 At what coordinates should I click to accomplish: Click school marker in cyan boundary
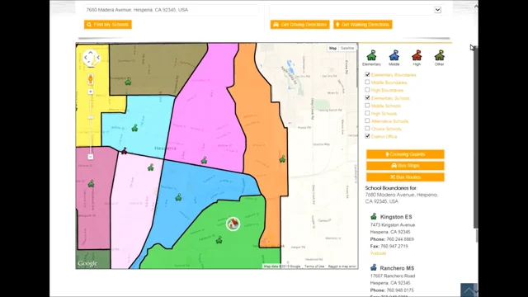point(134,128)
